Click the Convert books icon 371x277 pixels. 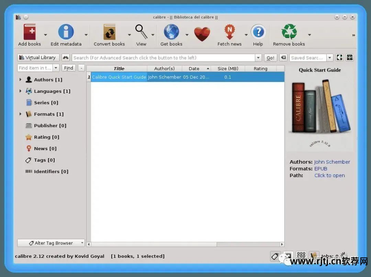pyautogui.click(x=109, y=33)
